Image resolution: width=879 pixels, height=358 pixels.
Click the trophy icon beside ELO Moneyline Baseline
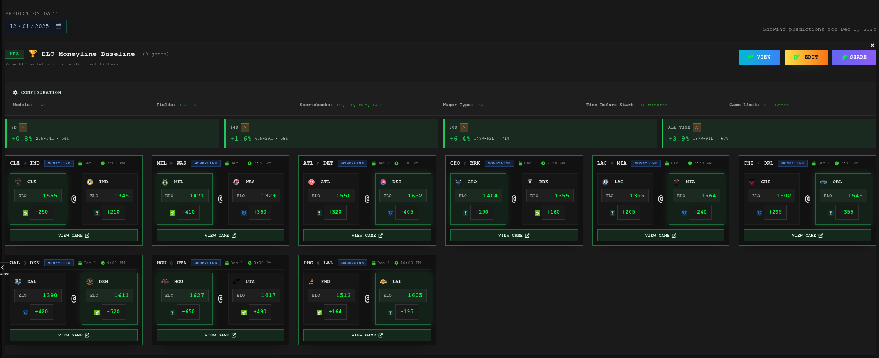point(33,54)
